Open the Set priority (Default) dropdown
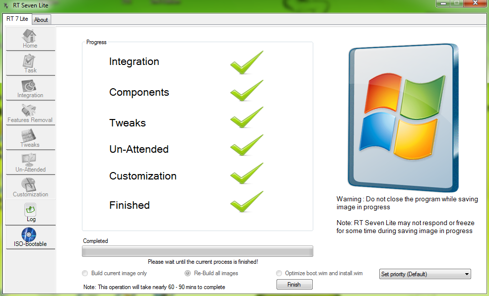 pyautogui.click(x=425, y=274)
